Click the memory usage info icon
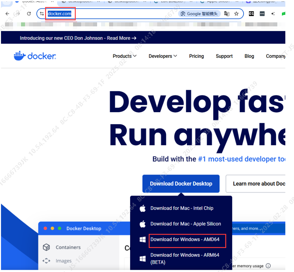 pos(268,266)
